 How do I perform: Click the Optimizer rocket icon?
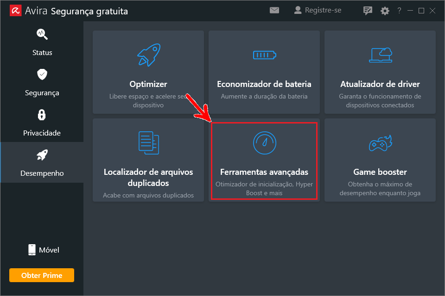[x=149, y=55]
